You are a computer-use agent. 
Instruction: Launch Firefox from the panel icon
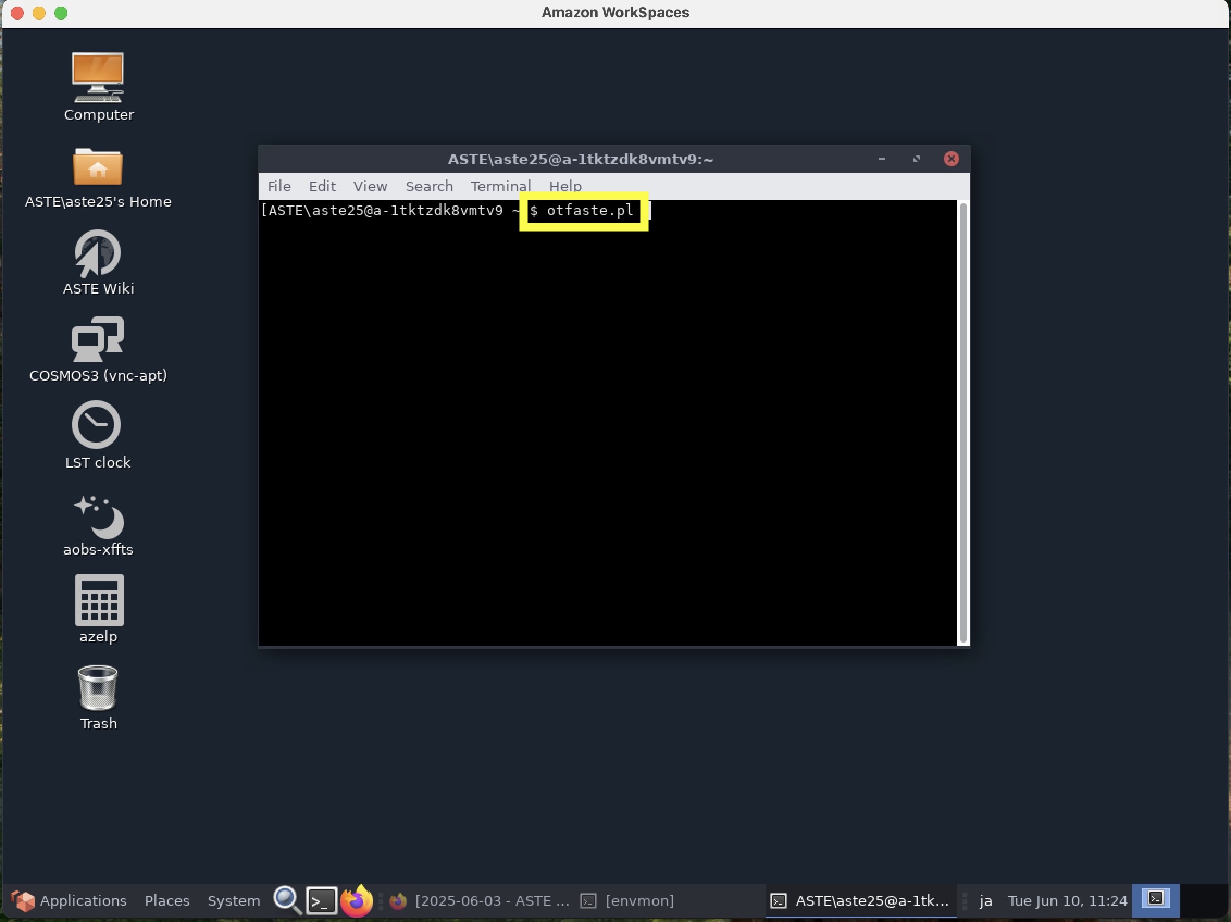click(x=356, y=900)
